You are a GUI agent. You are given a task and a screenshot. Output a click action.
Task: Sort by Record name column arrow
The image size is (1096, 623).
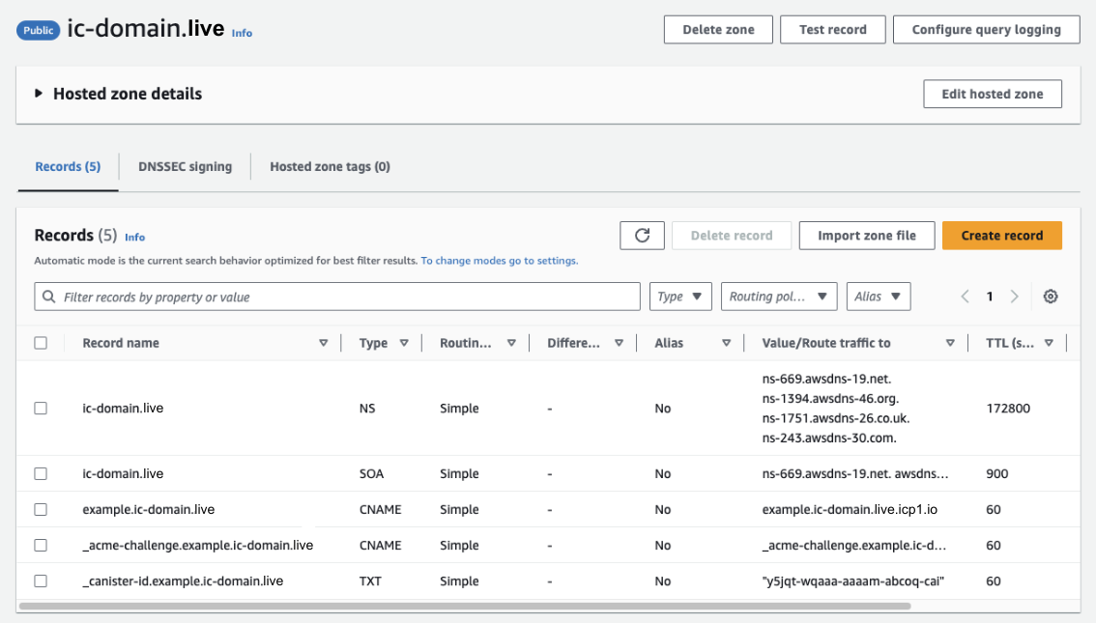pos(323,343)
